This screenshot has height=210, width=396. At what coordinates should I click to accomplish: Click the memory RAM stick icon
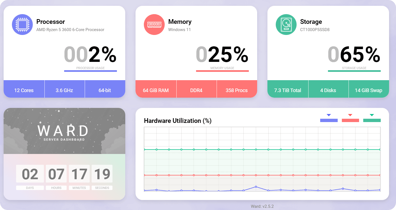(x=154, y=24)
